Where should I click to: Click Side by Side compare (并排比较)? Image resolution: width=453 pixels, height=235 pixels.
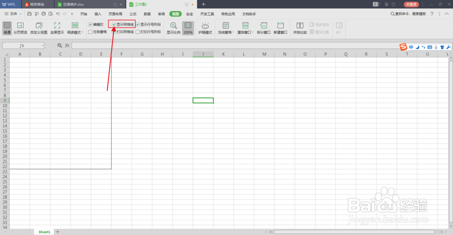click(300, 28)
